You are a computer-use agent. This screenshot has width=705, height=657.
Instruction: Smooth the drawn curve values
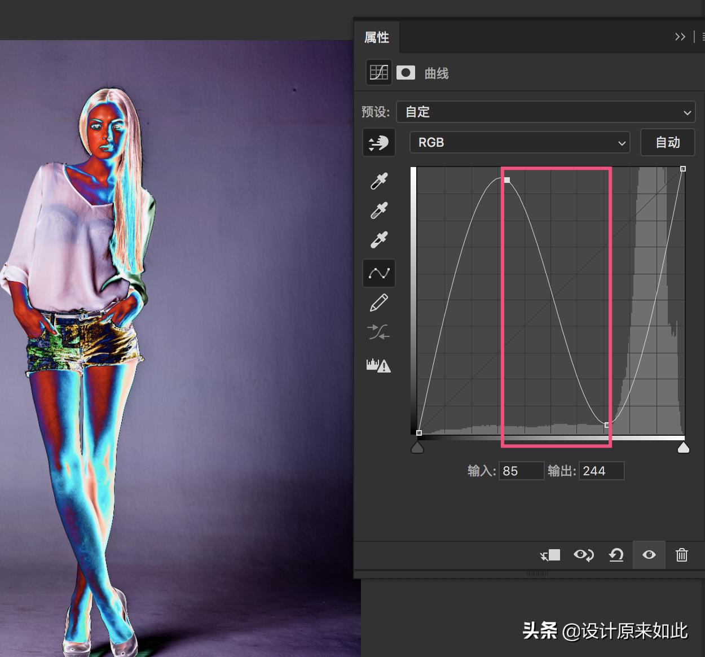point(378,333)
